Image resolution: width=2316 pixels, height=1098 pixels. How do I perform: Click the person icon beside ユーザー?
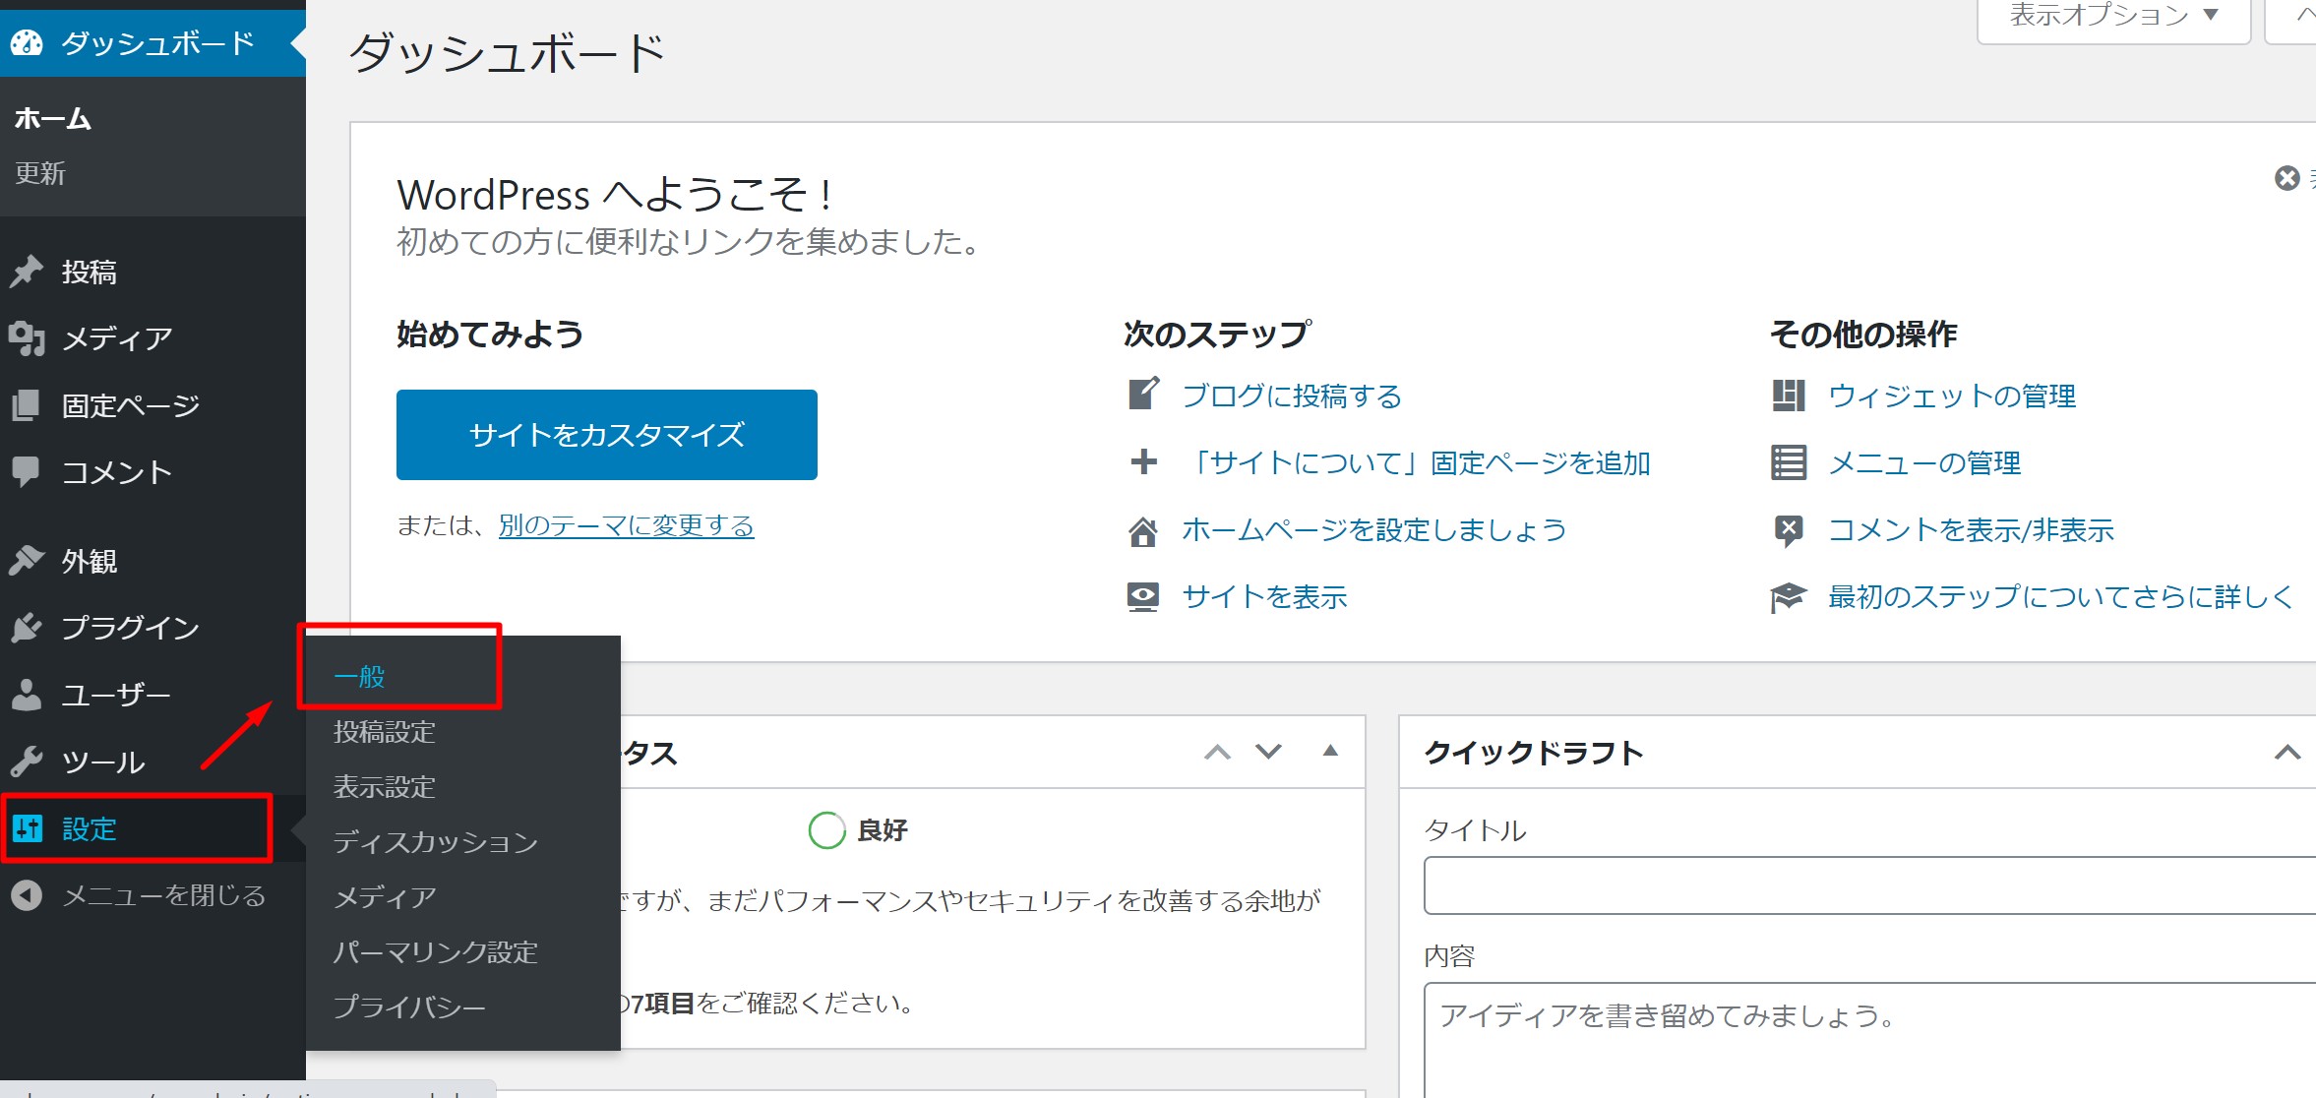[27, 695]
